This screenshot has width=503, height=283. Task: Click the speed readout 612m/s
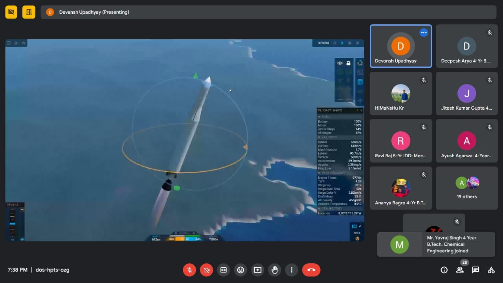click(x=156, y=239)
